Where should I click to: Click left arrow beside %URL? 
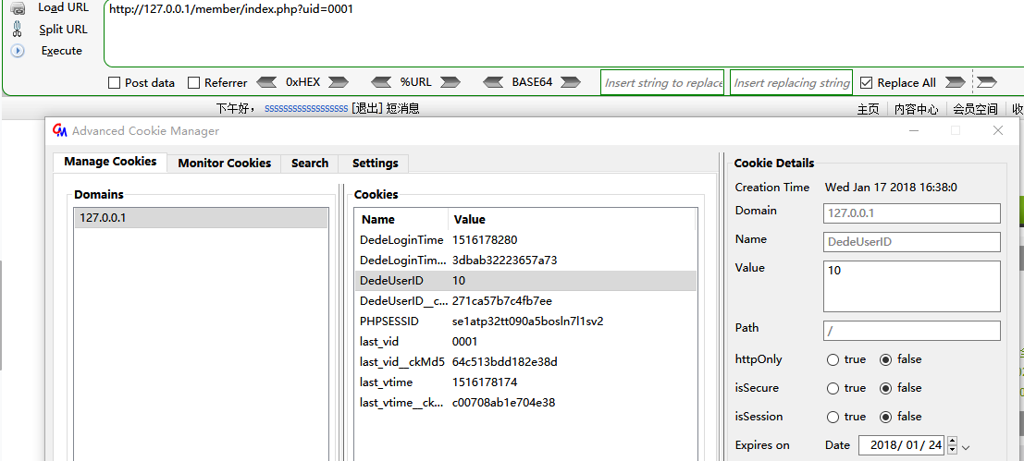pos(381,82)
